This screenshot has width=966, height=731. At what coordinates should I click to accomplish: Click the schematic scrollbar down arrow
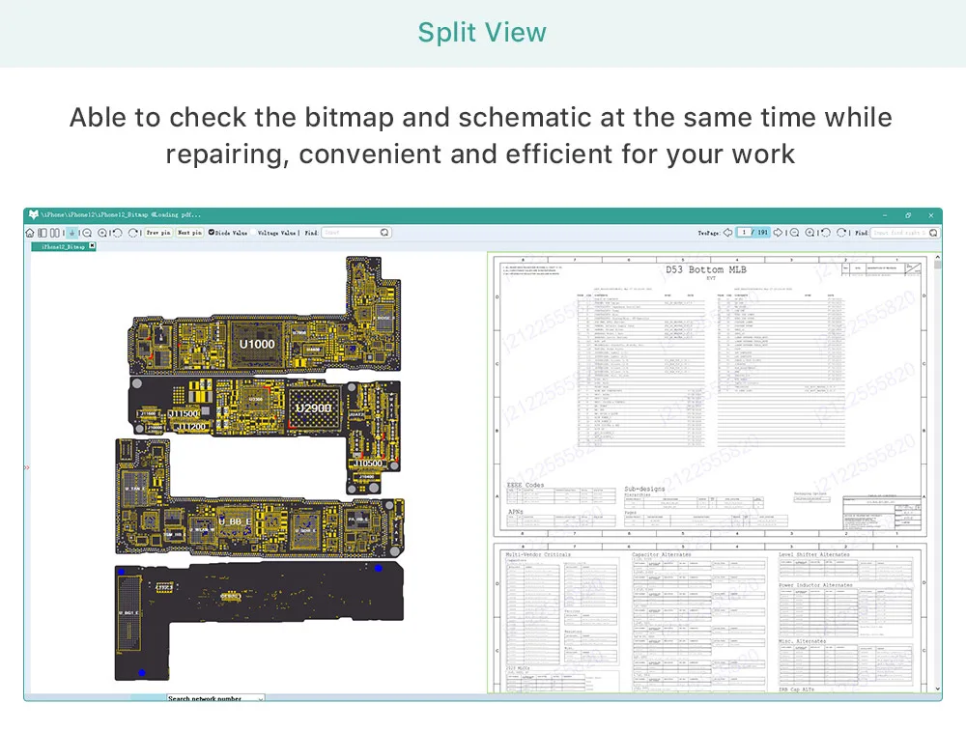click(938, 689)
